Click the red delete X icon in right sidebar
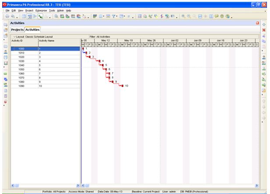The image size is (270, 194). (x=264, y=30)
